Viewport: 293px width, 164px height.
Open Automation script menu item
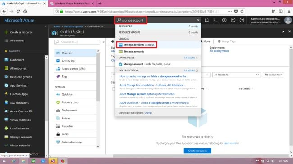[x=75, y=142]
